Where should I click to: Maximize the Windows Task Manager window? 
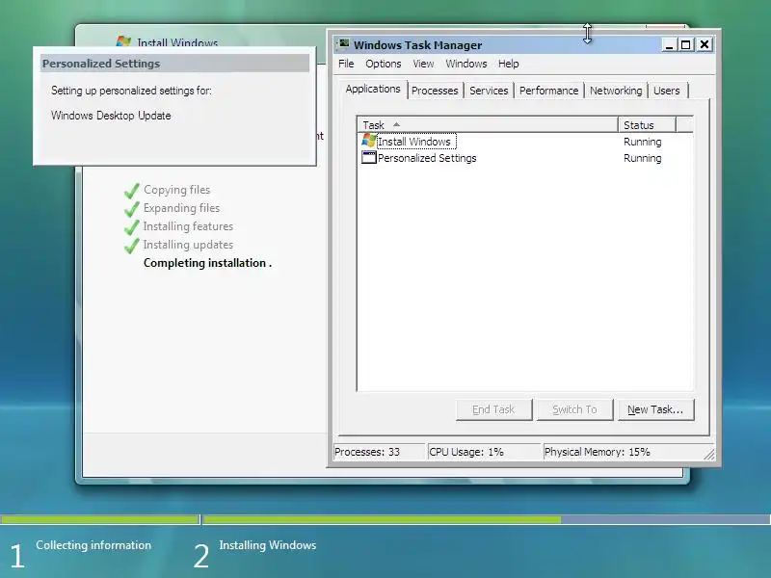pos(685,45)
